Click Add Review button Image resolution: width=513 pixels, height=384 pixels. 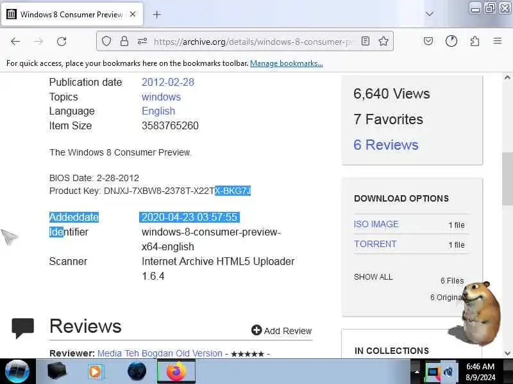pos(282,330)
